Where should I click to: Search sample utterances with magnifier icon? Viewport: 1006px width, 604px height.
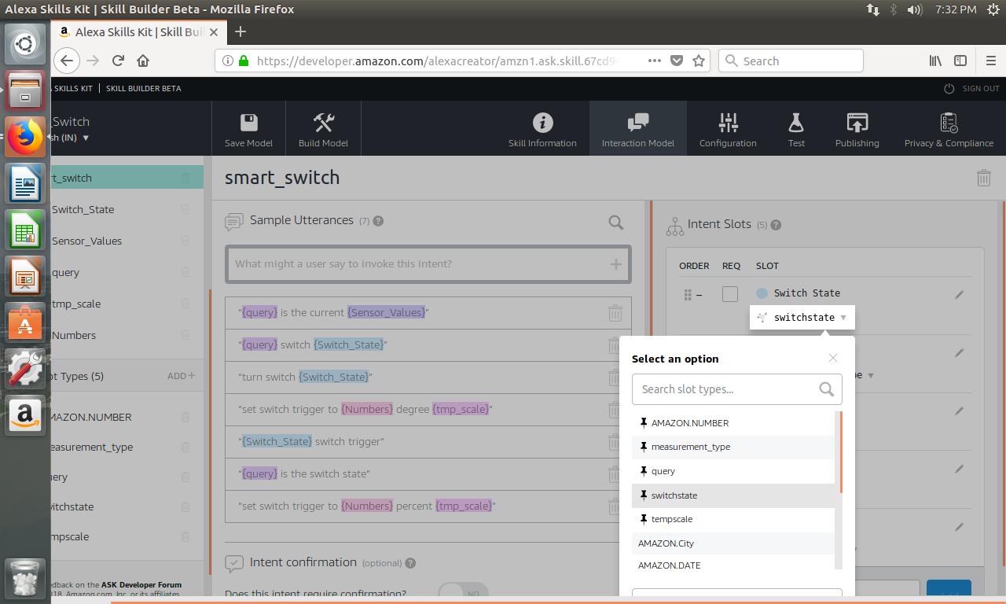616,223
